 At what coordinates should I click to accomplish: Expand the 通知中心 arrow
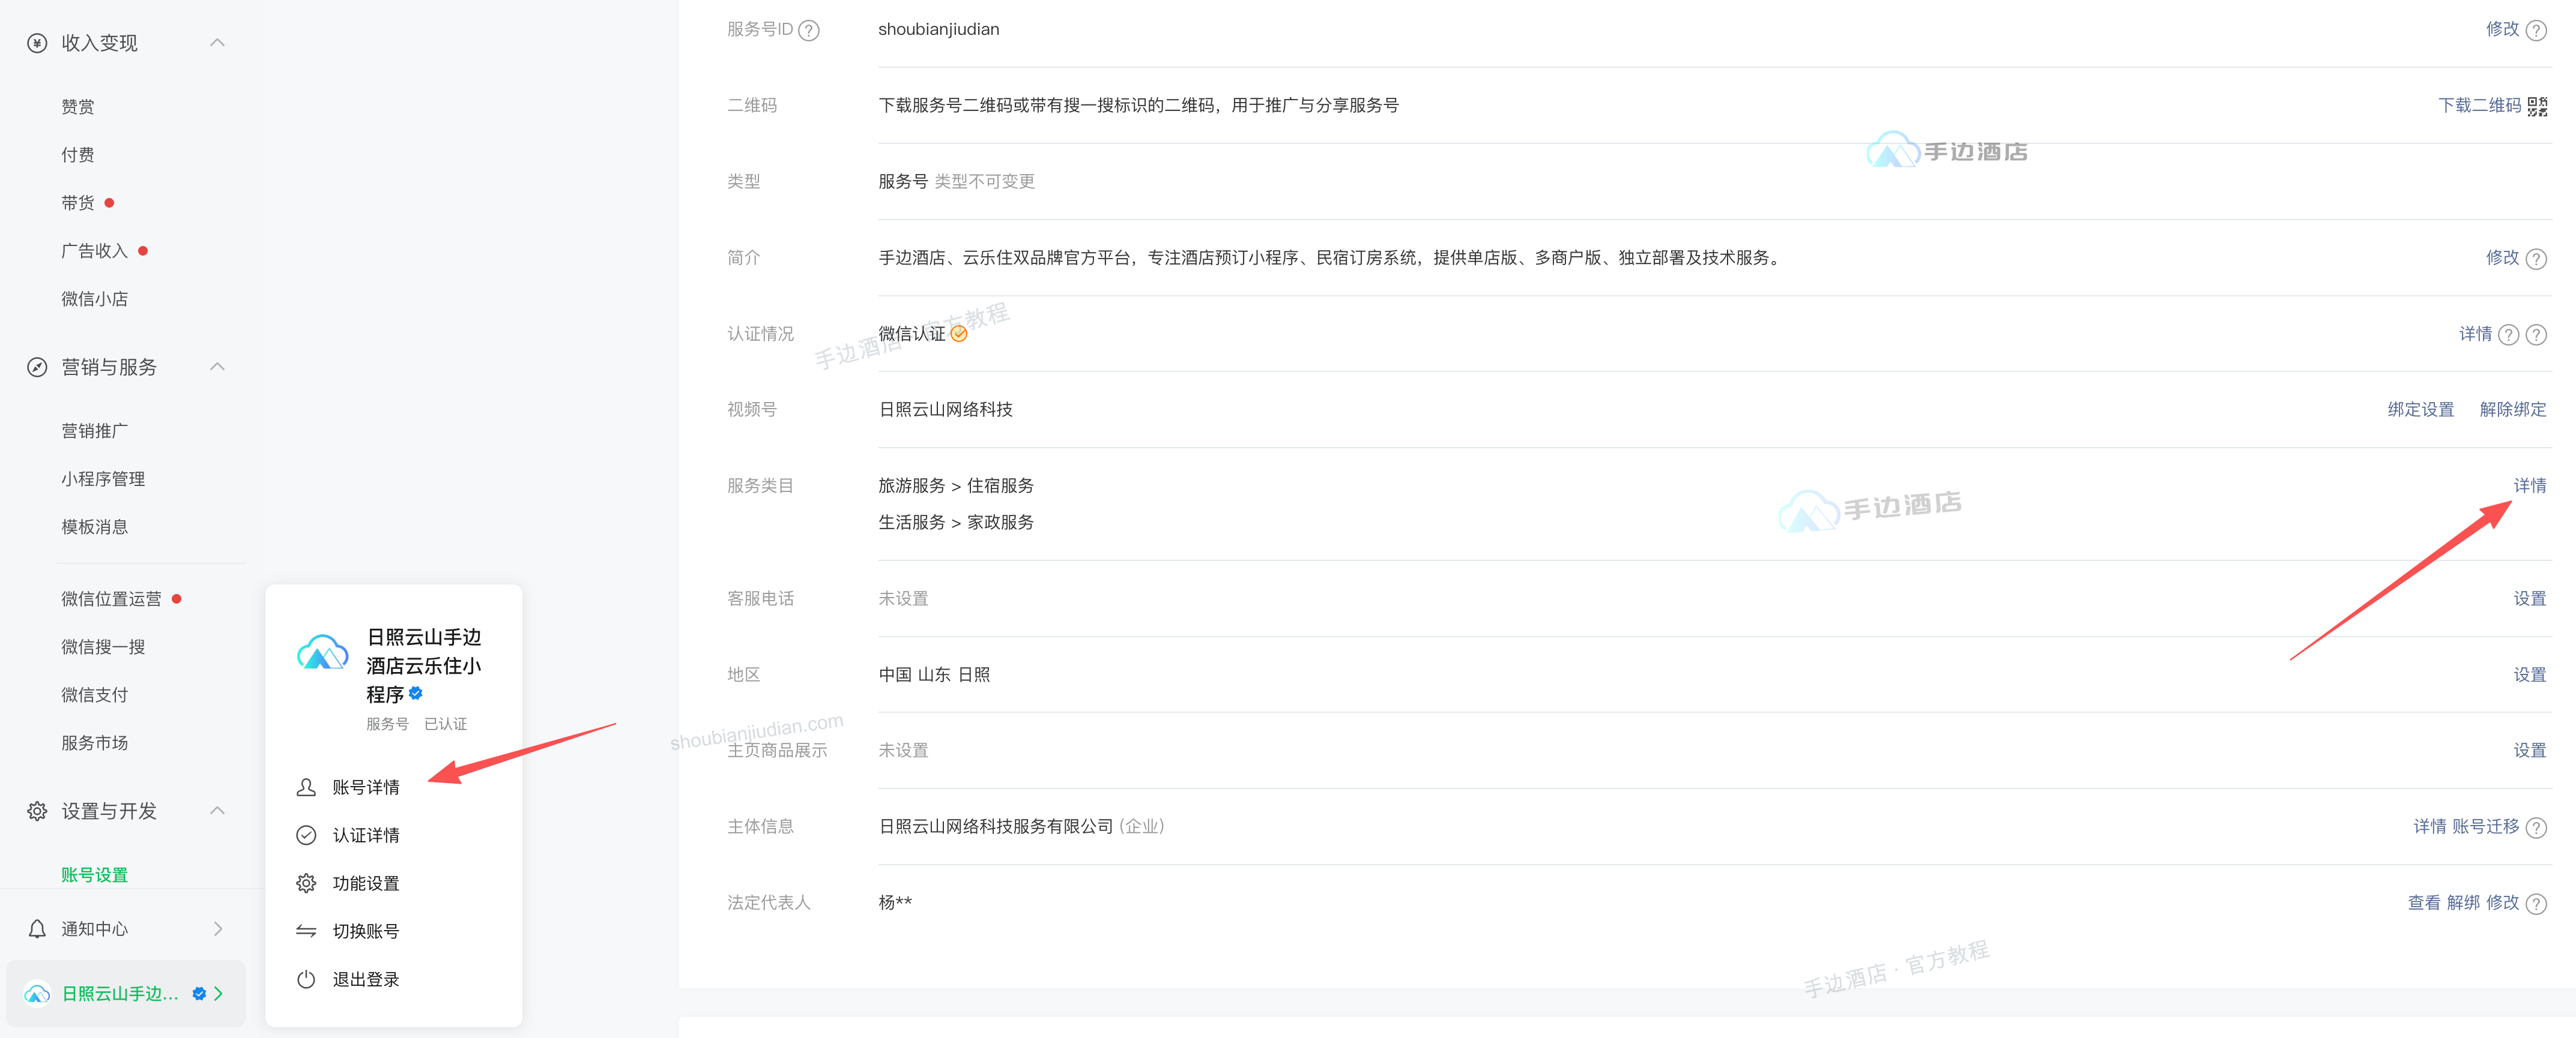pyautogui.click(x=218, y=928)
